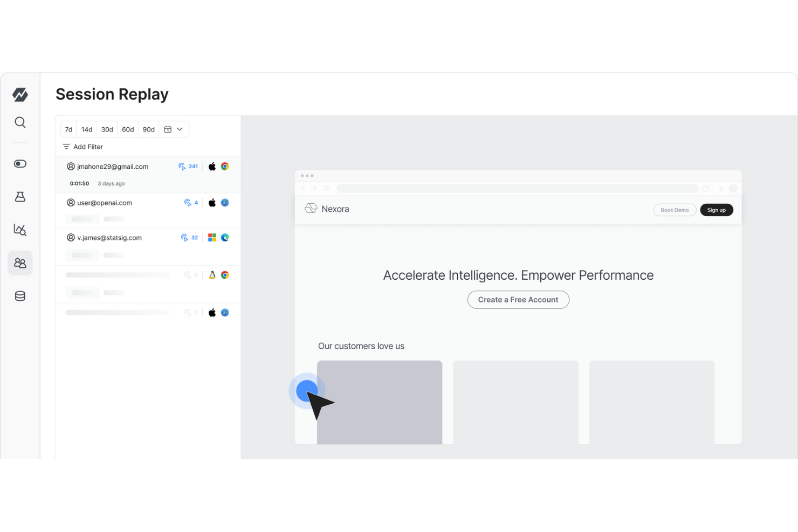
Task: Click the back arrow in replay browser
Action: pos(303,189)
